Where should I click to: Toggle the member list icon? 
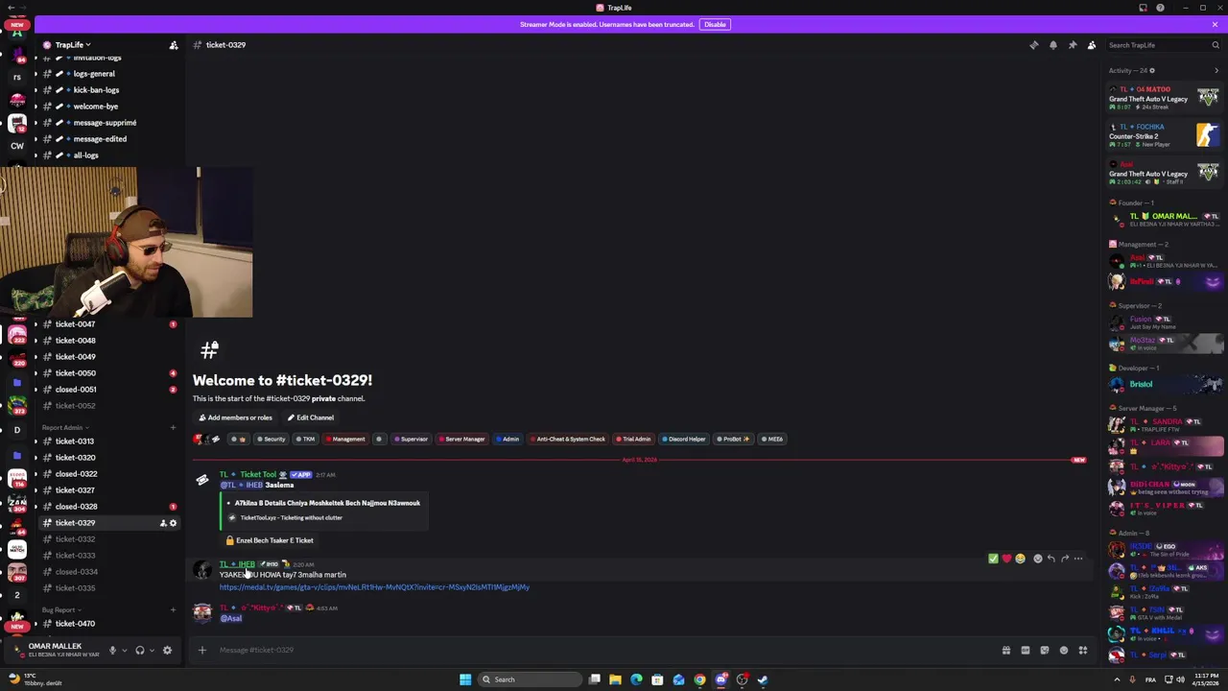pos(1092,45)
